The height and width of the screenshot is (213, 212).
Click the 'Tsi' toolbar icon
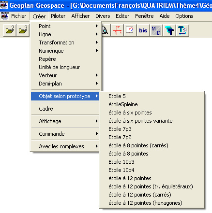pos(182,30)
